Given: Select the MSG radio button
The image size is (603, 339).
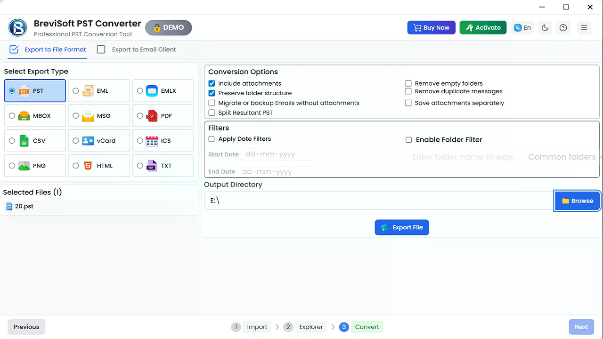Looking at the screenshot, I should coord(75,116).
